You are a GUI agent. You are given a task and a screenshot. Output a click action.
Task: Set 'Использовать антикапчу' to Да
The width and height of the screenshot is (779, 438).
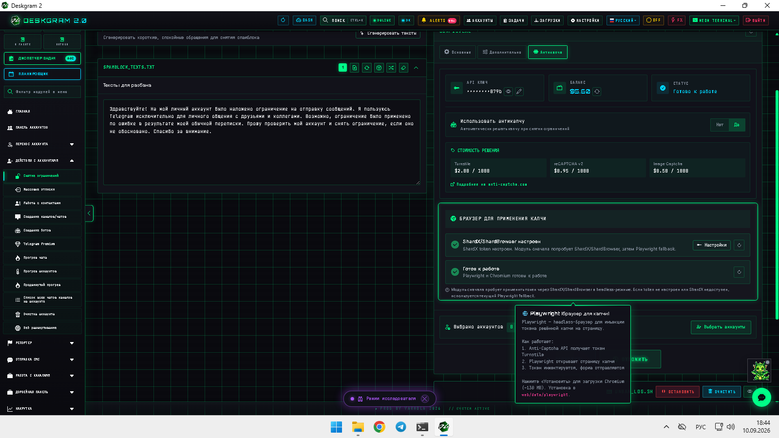pos(737,125)
